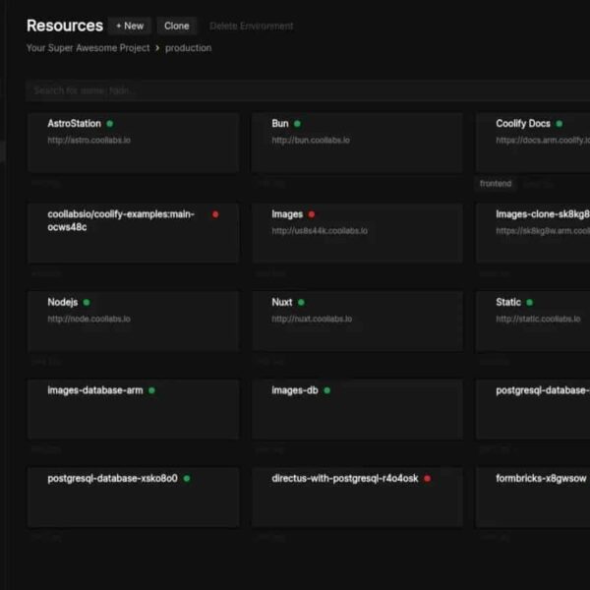
Task: Open the Static resource name
Action: pyautogui.click(x=508, y=302)
